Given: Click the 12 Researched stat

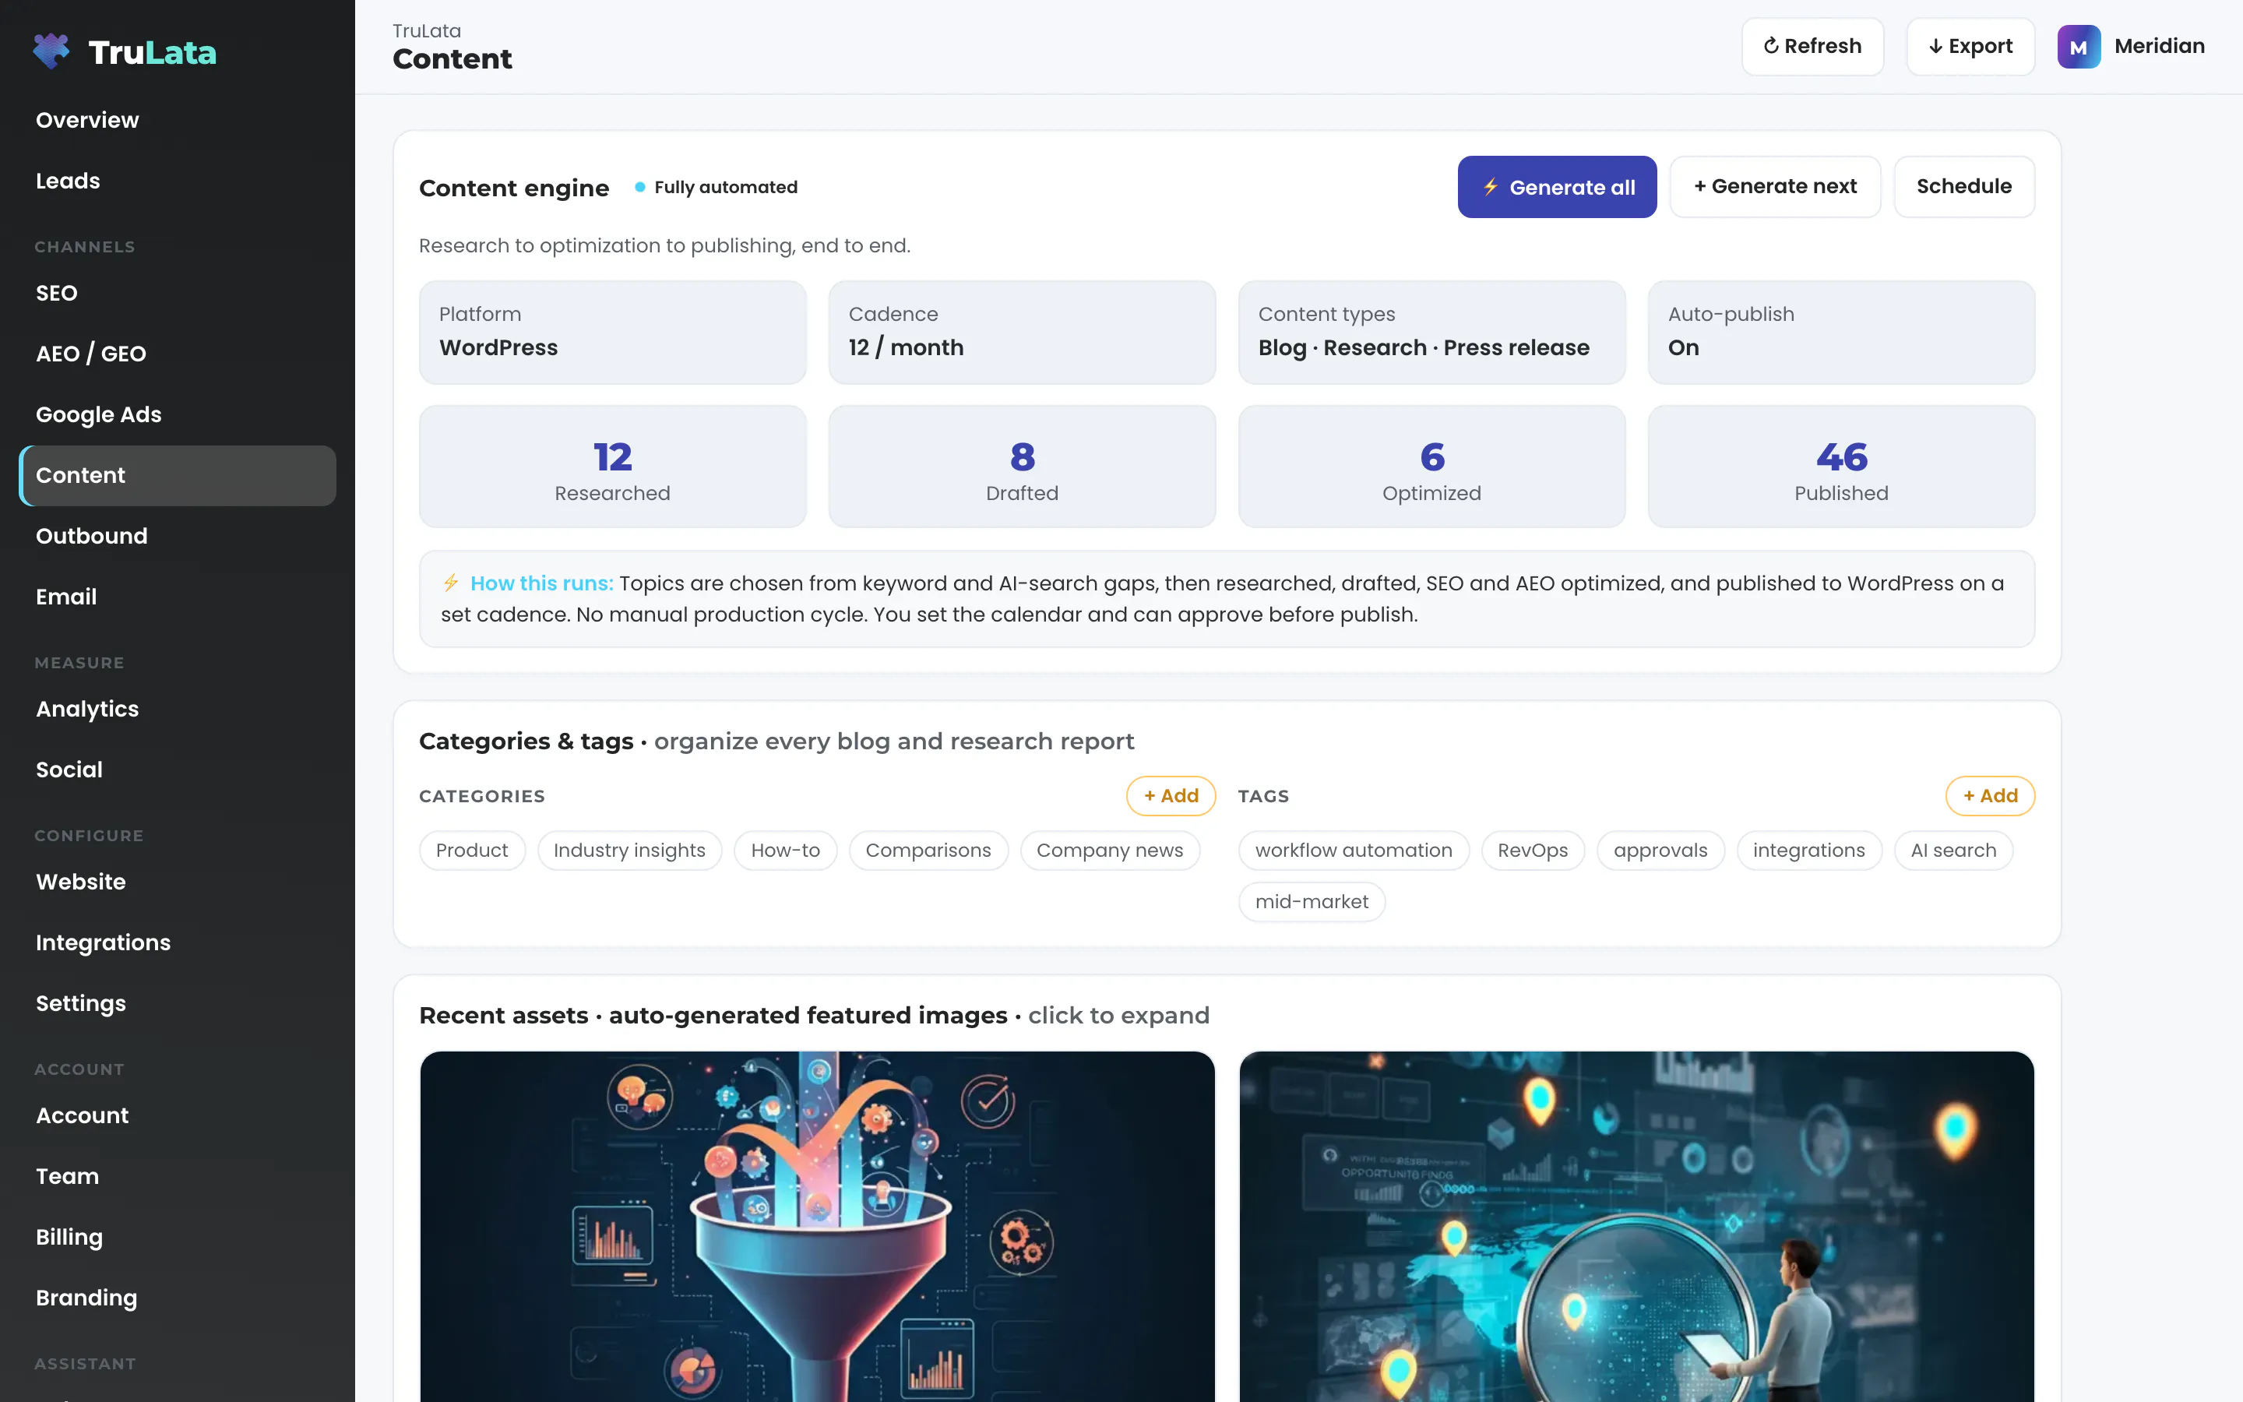Looking at the screenshot, I should pos(613,467).
